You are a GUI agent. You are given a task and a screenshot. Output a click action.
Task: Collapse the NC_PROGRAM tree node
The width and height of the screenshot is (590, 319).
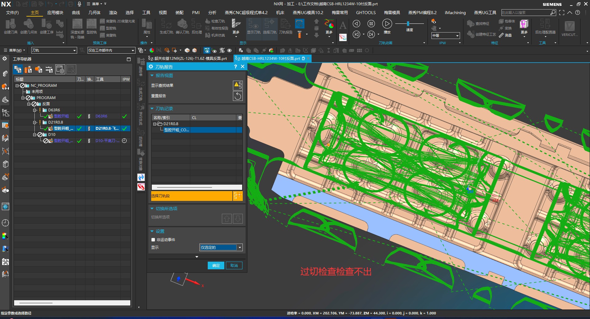tap(17, 86)
